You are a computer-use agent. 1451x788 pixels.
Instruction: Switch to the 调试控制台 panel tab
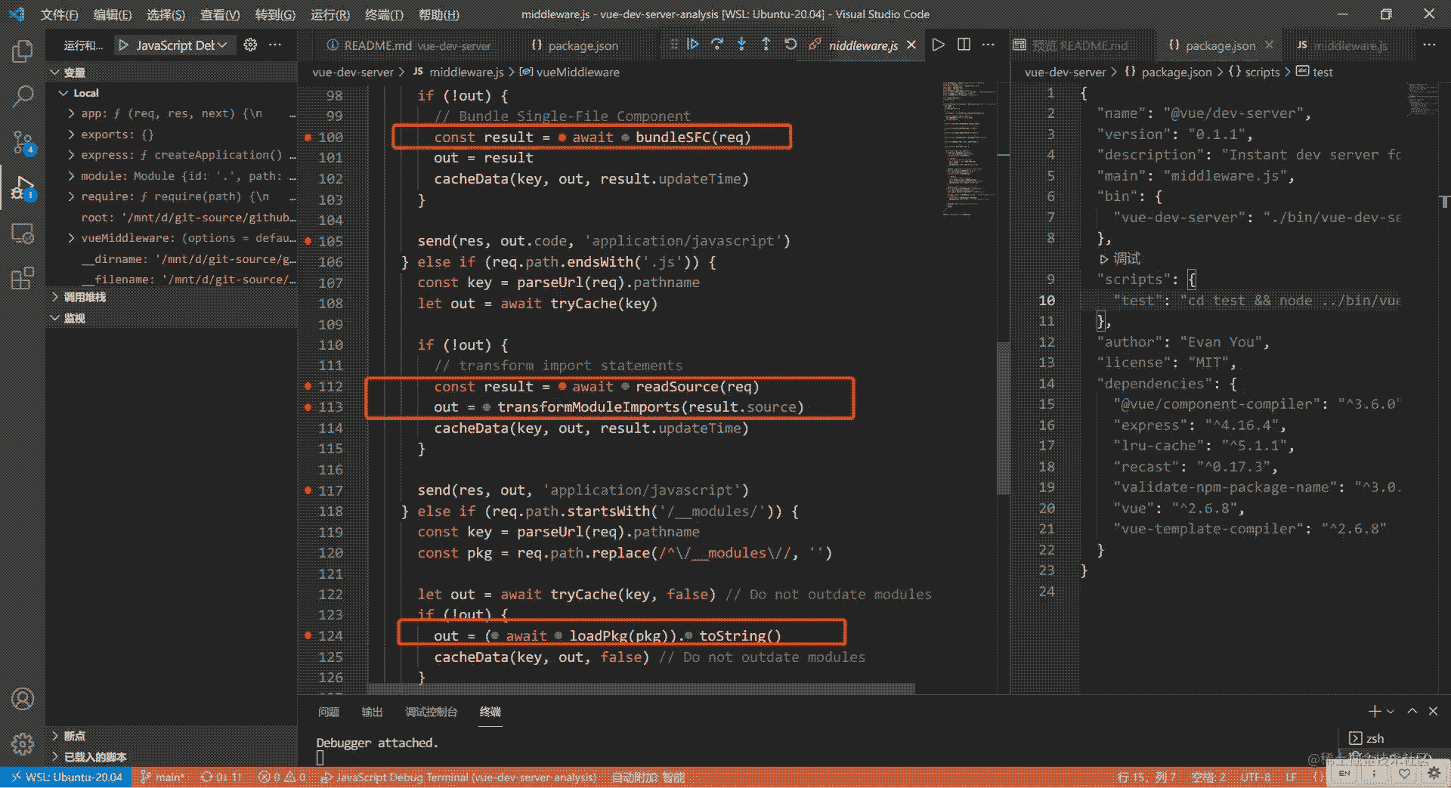431,712
